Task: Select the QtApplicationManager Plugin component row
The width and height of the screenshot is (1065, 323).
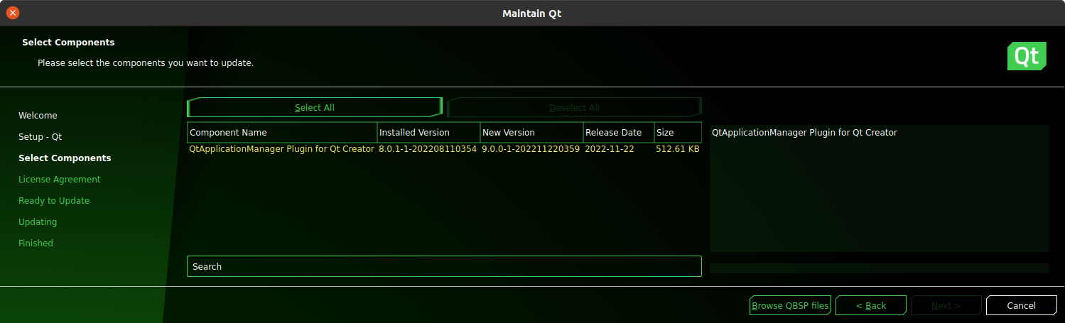Action: [281, 150]
